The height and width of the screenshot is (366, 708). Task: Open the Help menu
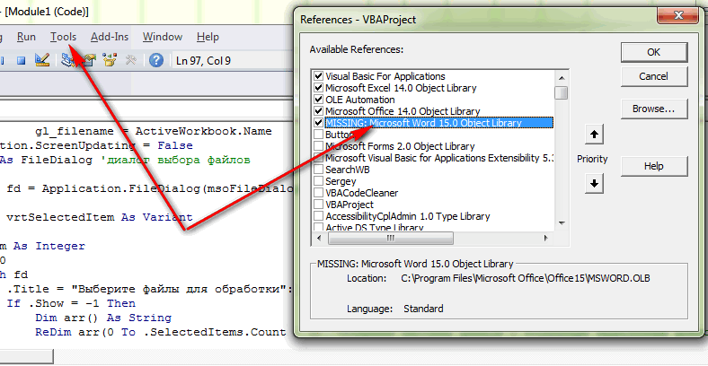[x=208, y=37]
